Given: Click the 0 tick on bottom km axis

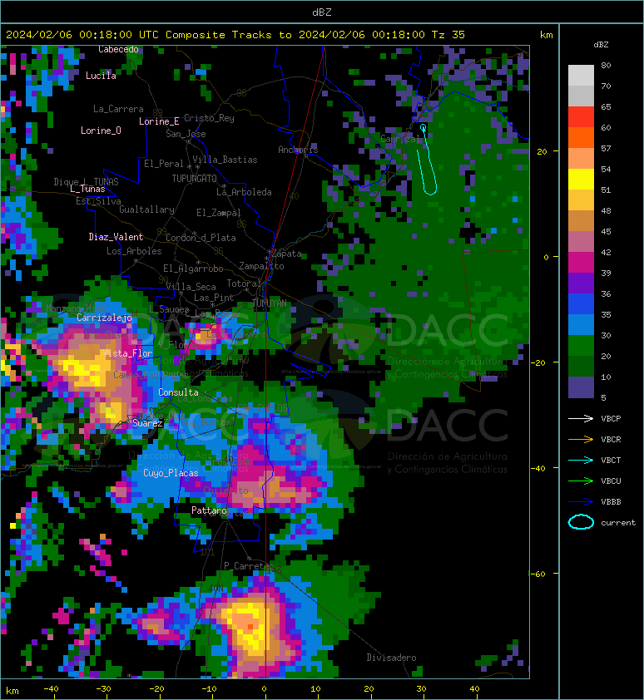Looking at the screenshot, I should click(x=264, y=689).
